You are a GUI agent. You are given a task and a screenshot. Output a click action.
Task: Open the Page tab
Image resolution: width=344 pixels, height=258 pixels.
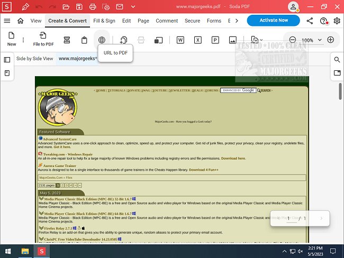click(x=143, y=21)
